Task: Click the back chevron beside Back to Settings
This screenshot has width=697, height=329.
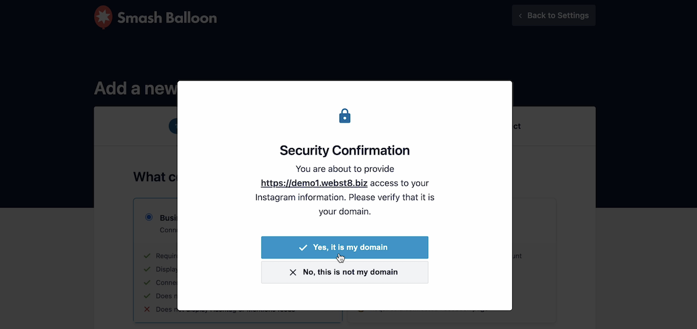Action: point(520,16)
